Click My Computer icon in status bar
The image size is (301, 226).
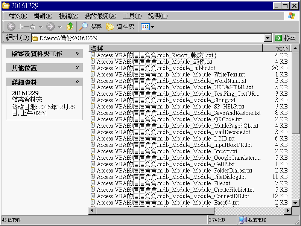[243, 220]
